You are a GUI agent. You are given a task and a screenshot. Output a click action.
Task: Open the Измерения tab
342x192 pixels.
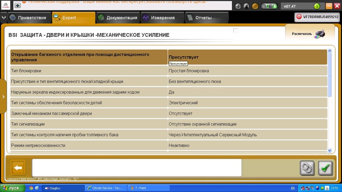click(162, 18)
